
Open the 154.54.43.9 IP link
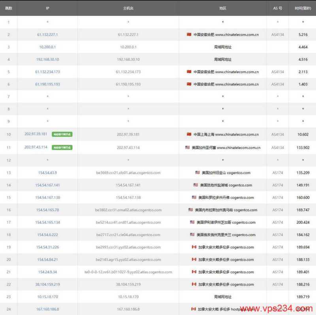tap(47, 173)
